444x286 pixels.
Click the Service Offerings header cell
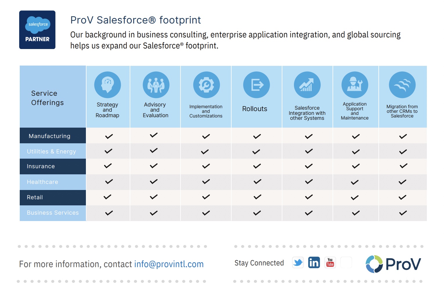coord(53,97)
